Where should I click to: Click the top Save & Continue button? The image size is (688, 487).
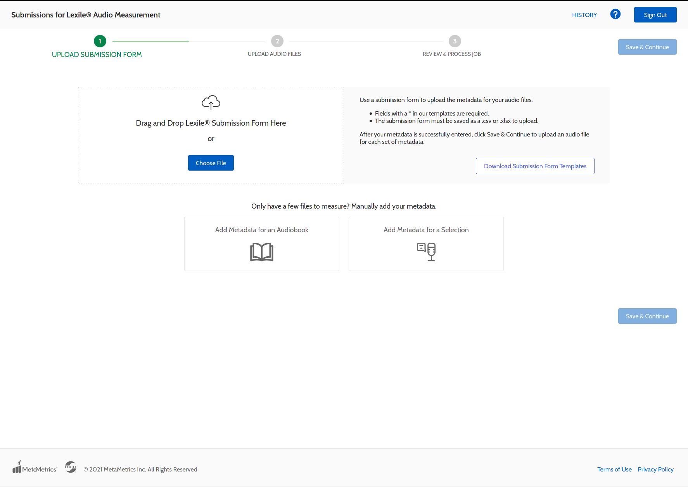coord(647,47)
